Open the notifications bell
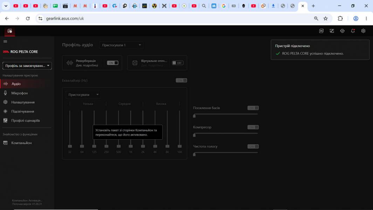Screen dimensions: 373x210 tap(353, 31)
